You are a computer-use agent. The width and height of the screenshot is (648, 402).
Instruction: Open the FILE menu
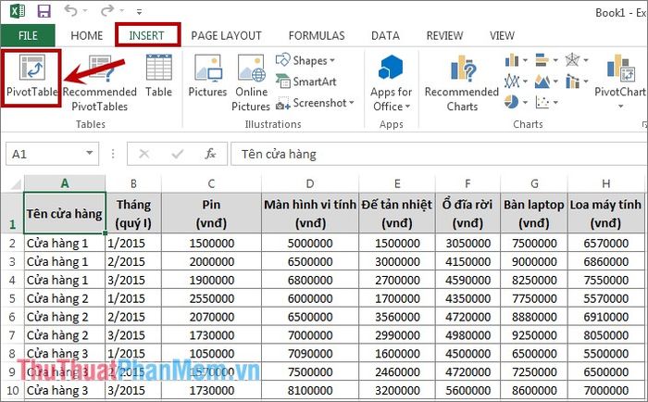(x=28, y=35)
